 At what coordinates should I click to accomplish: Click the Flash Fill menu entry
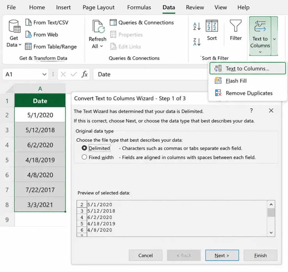(247, 81)
